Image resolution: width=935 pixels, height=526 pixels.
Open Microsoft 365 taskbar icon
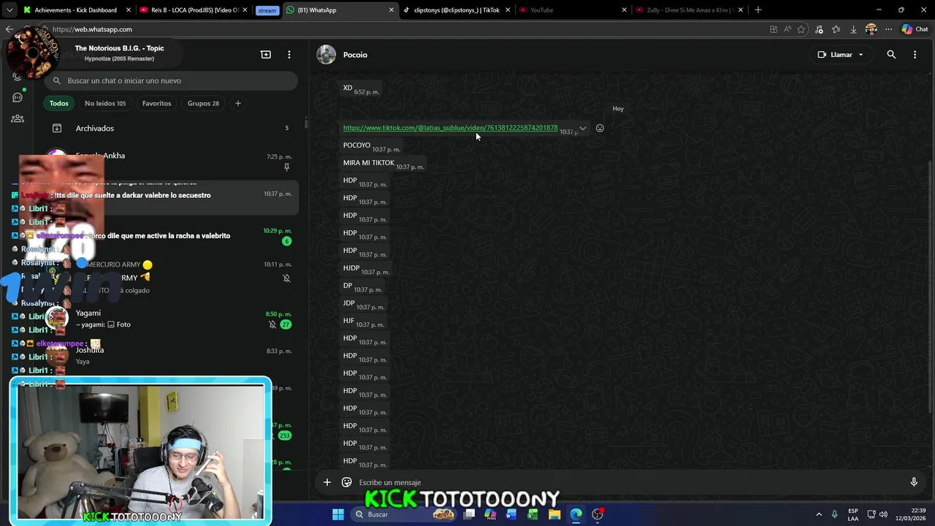pyautogui.click(x=490, y=514)
